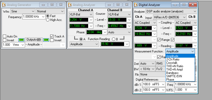Click Channel A frequency reading 11.7080 Hz
This screenshot has width=212, height=100.
pyautogui.click(x=79, y=26)
